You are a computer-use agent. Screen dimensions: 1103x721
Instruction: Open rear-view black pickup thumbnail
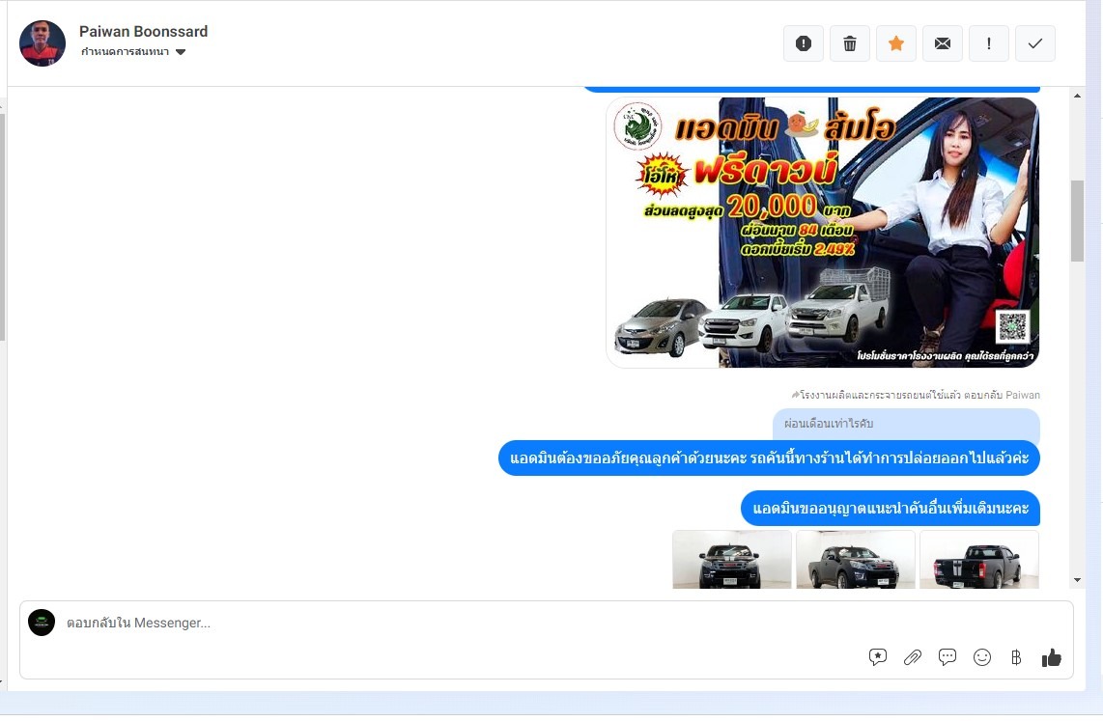(979, 560)
